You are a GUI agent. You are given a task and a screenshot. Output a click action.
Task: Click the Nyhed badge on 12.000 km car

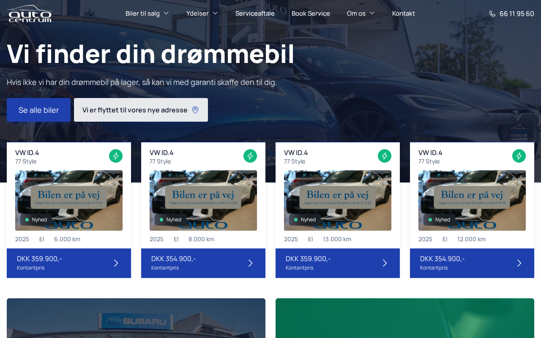pyautogui.click(x=439, y=220)
